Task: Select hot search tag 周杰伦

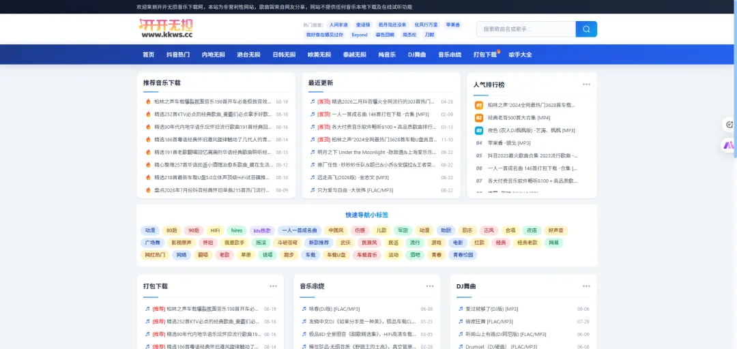Action: [409, 35]
